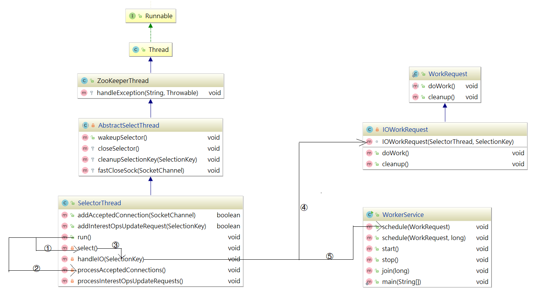Click the method icon of cleanupSelectionKey
This screenshot has width=552, height=304.
point(85,159)
